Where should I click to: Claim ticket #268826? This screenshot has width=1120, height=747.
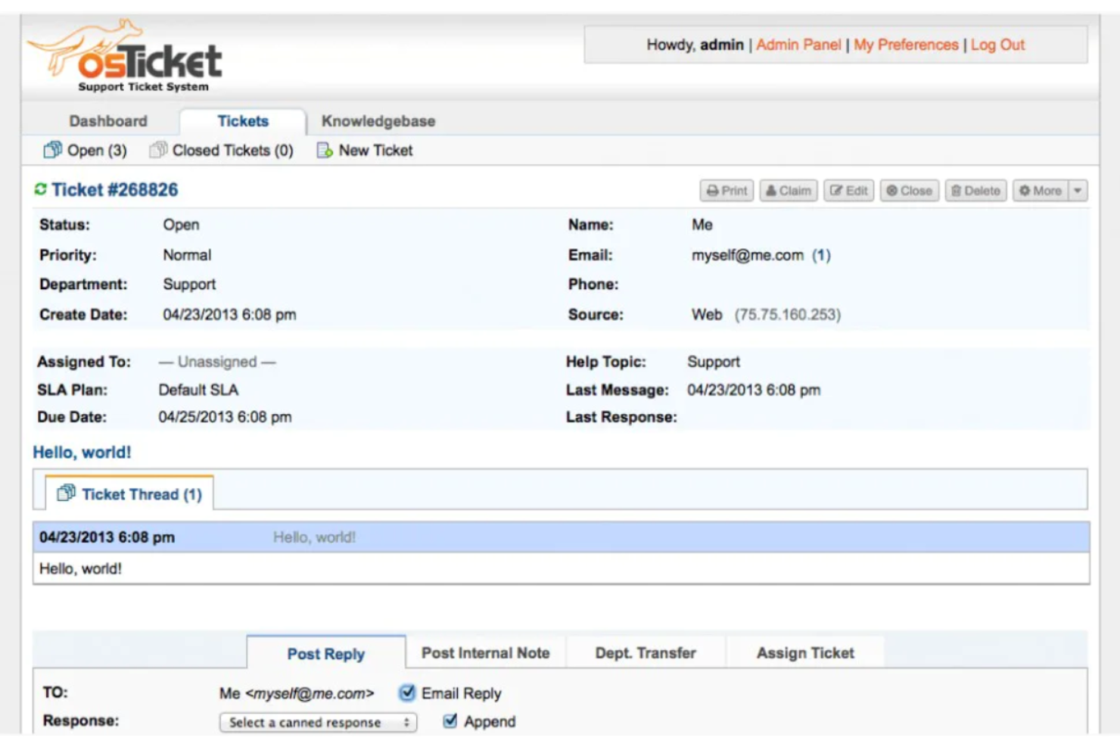tap(789, 190)
